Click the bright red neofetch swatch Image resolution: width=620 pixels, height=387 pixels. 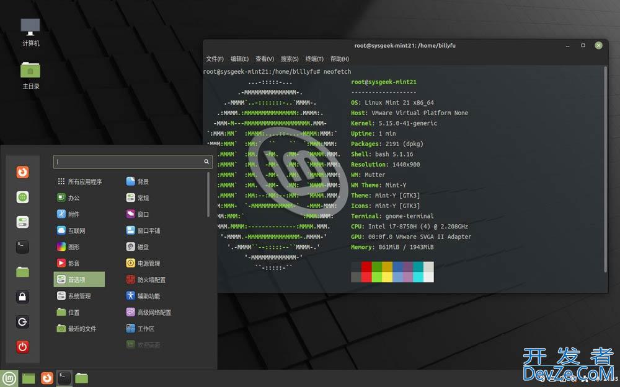pos(366,277)
